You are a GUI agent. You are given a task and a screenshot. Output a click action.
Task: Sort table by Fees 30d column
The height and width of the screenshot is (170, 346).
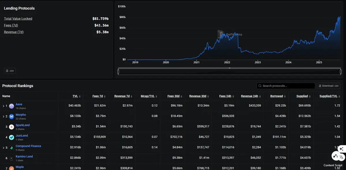pyautogui.click(x=175, y=96)
